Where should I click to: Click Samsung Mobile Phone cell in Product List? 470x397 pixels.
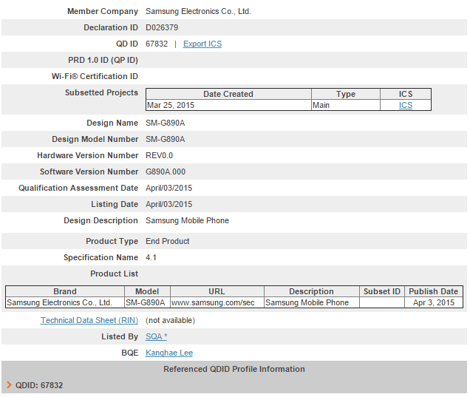pos(311,302)
